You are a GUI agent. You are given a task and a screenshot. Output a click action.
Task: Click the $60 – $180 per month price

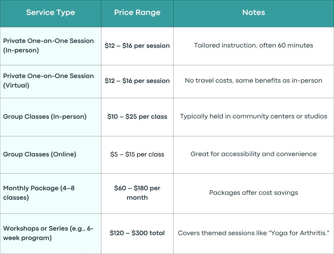137,193
